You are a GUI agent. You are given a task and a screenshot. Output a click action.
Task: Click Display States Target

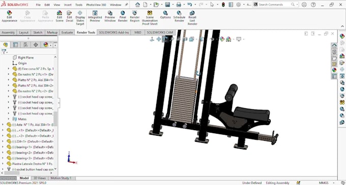[x=80, y=18]
